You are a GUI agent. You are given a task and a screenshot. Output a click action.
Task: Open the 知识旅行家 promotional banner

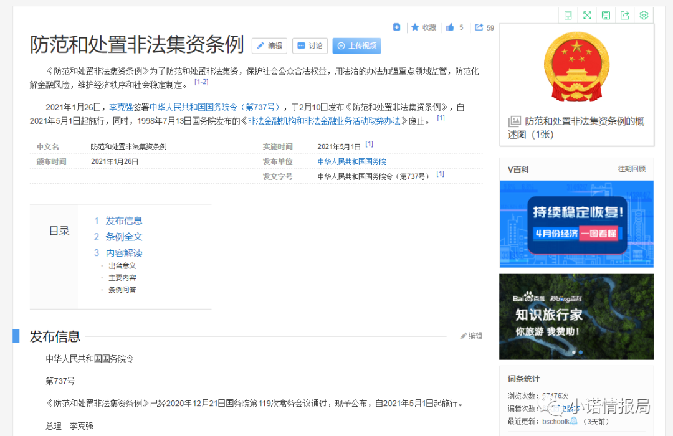coord(576,316)
